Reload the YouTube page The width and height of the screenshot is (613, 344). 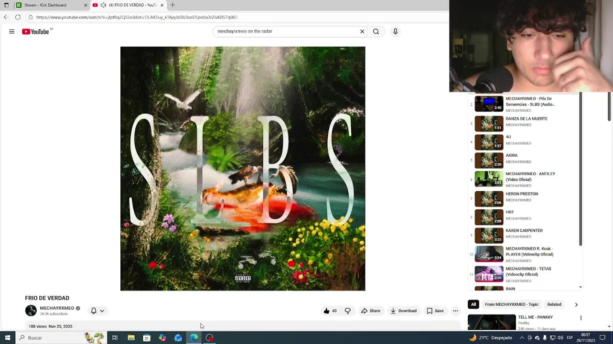click(x=18, y=17)
